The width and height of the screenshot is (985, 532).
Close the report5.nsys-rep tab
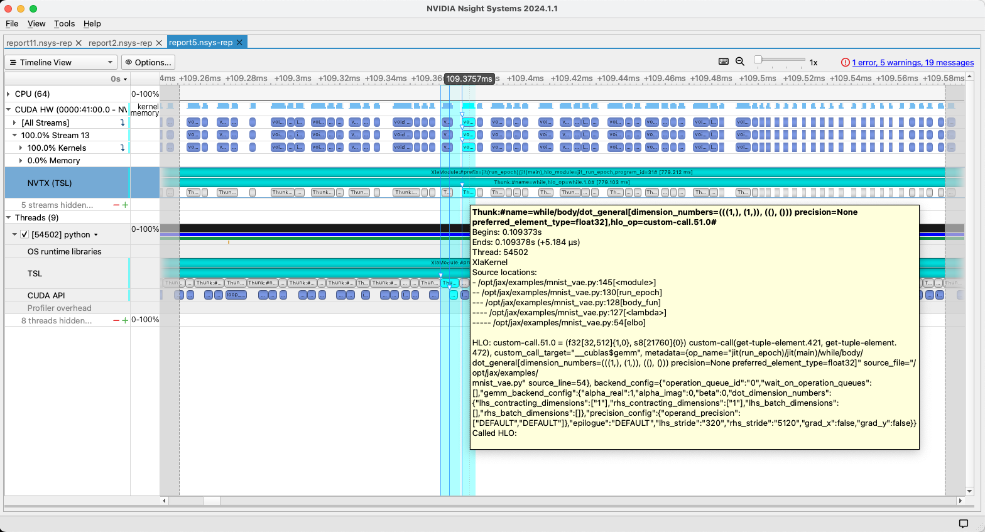239,43
